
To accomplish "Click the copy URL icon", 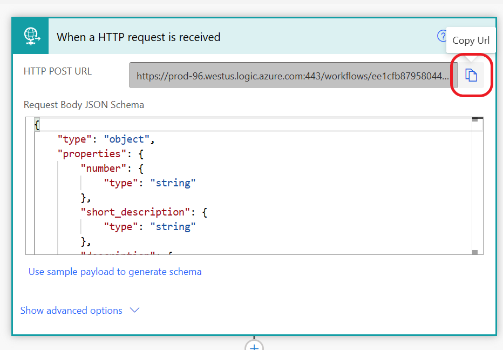I will [471, 76].
